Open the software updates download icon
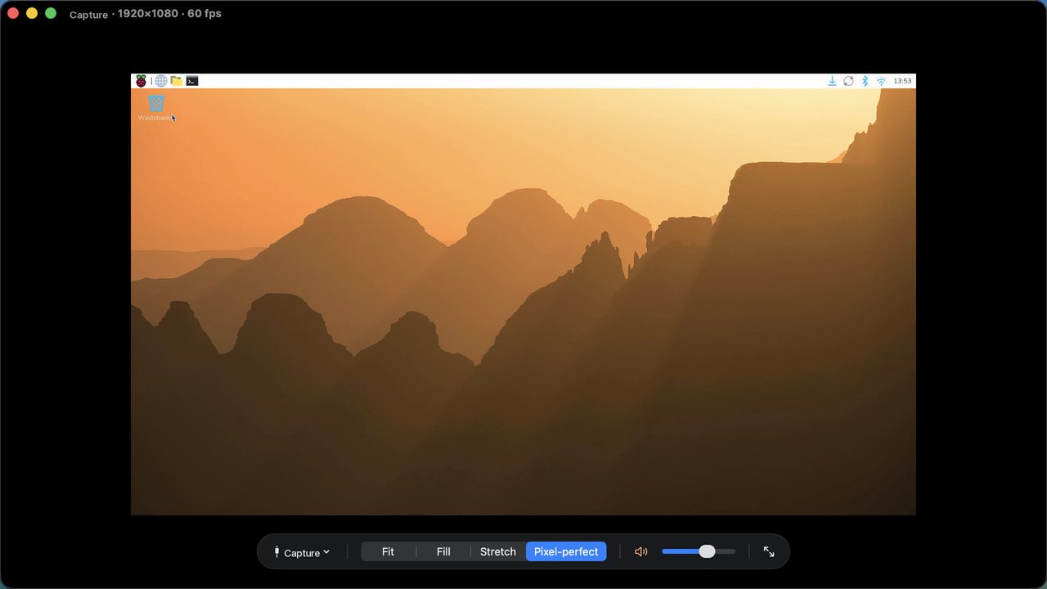The image size is (1047, 589). (832, 81)
